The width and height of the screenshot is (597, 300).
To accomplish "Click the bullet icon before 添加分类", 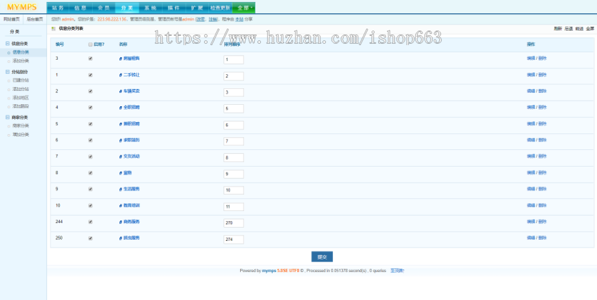I will [9, 60].
